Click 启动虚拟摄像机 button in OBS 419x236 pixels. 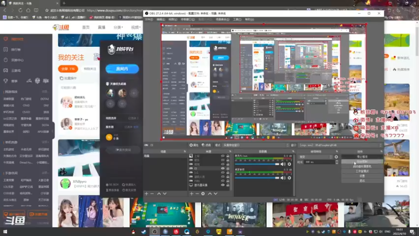point(362,166)
